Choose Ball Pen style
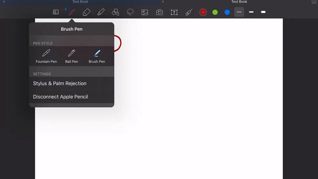The image size is (318, 179). 72,56
